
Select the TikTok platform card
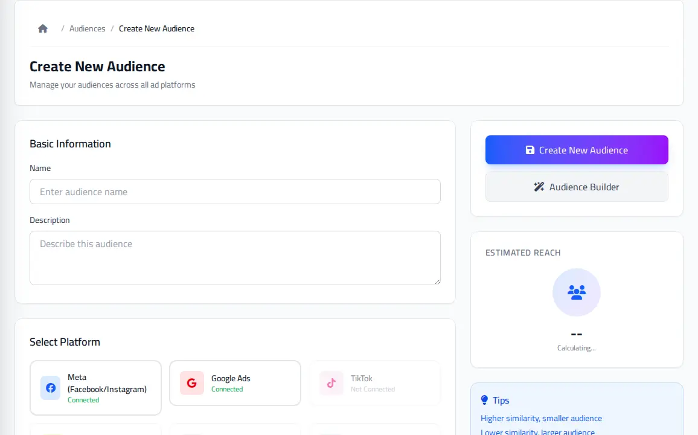pyautogui.click(x=375, y=383)
